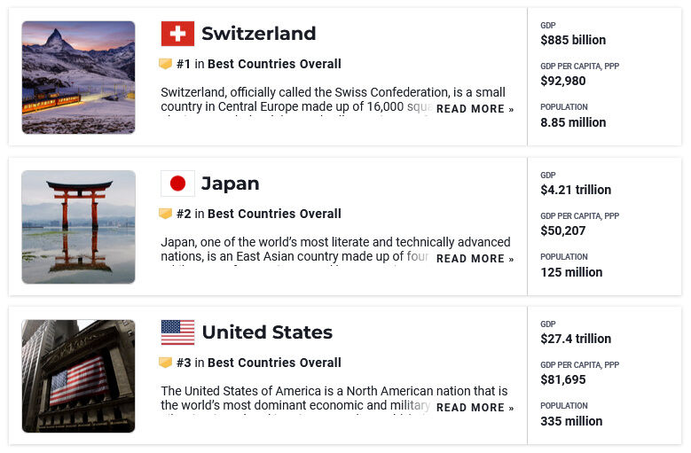Screen dimensions: 691x453
Task: Click the ribbon badge next to #2 ranking
Action: click(165, 214)
